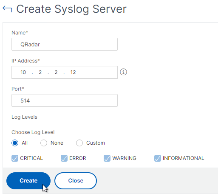The image size is (218, 194).
Task: Click the Choose Log Level label
Action: tap(33, 132)
